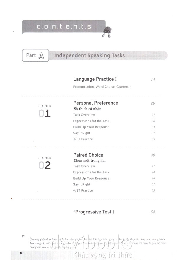Image resolution: width=177 pixels, height=260 pixels.
Task: Go to Expressions for the Task page 44
Action: (91, 172)
